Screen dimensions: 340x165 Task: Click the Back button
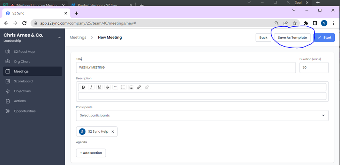tap(263, 38)
